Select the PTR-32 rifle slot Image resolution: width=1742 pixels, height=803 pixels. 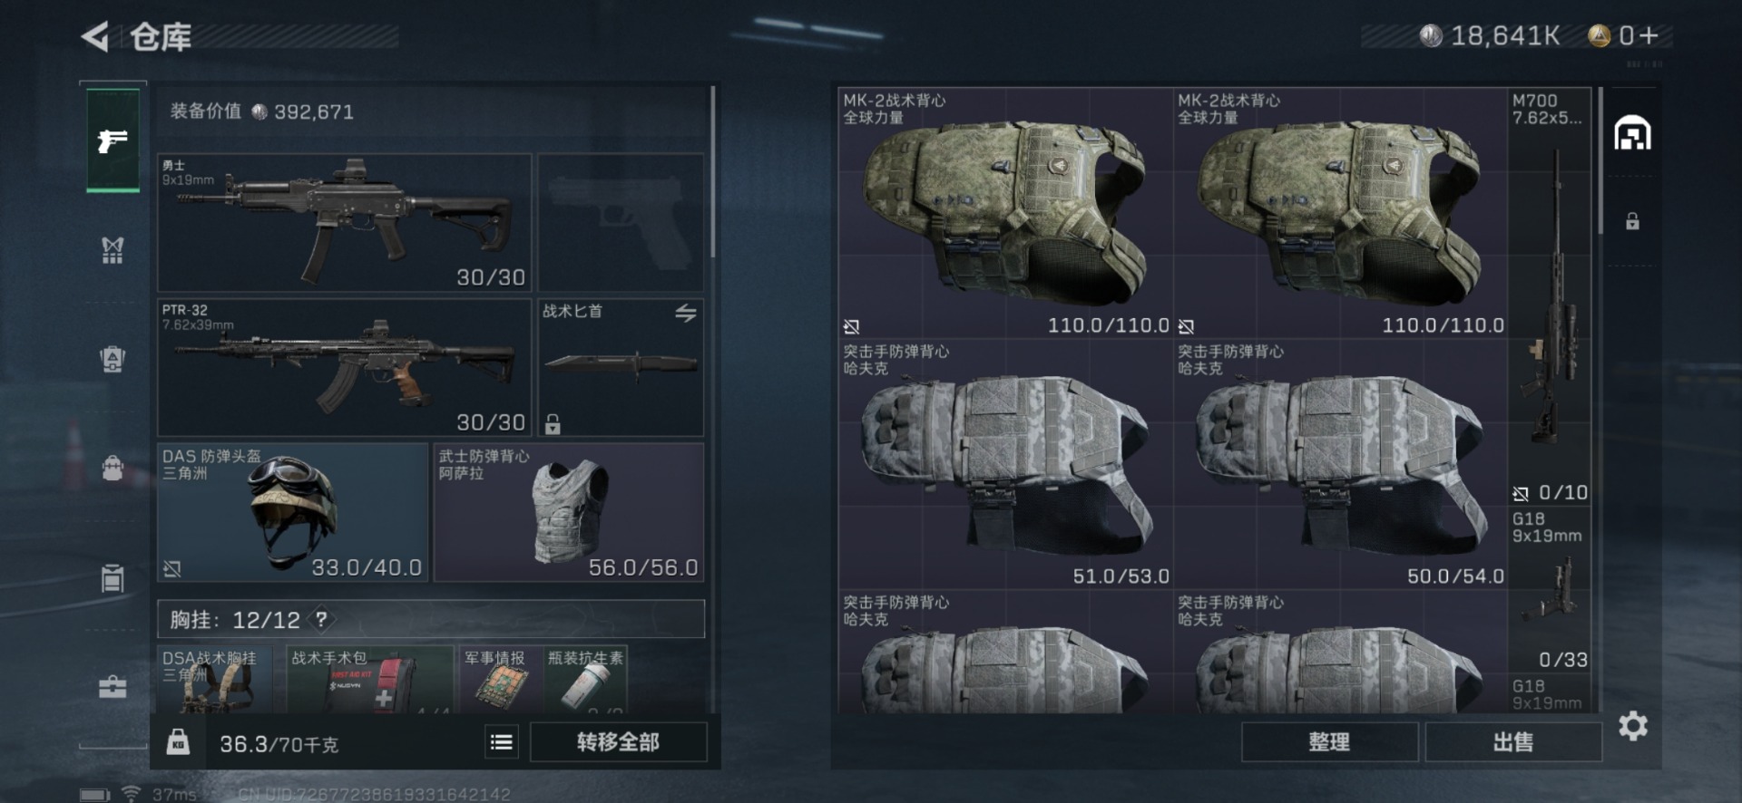(344, 368)
